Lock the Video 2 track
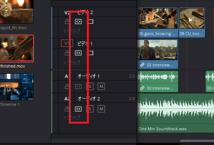Image resolution: width=214 pixels, height=145 pixels. click(x=67, y=22)
